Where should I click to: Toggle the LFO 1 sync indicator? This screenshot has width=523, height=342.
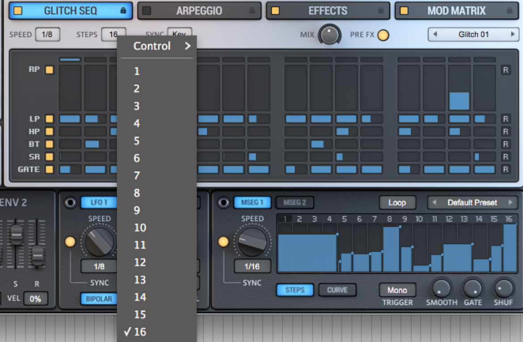coord(70,241)
